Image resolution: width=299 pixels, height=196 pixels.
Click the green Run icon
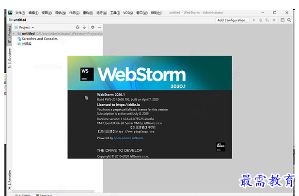(x=254, y=20)
